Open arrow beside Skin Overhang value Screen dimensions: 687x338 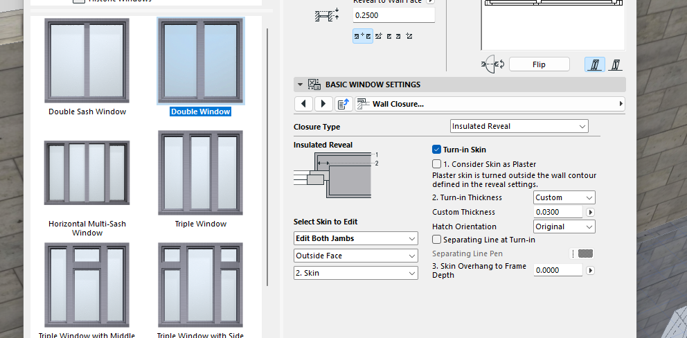590,271
